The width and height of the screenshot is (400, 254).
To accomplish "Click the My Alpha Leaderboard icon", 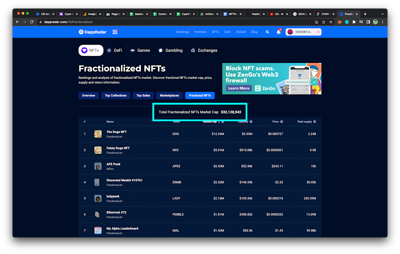I will coord(98,230).
